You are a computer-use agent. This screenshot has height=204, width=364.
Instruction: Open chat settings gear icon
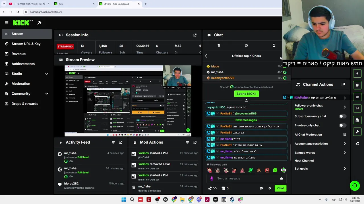pos(270,188)
